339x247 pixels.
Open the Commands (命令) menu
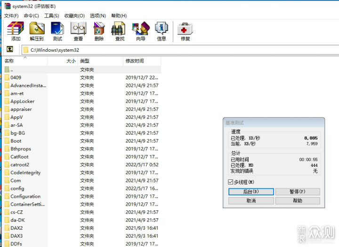coord(32,16)
